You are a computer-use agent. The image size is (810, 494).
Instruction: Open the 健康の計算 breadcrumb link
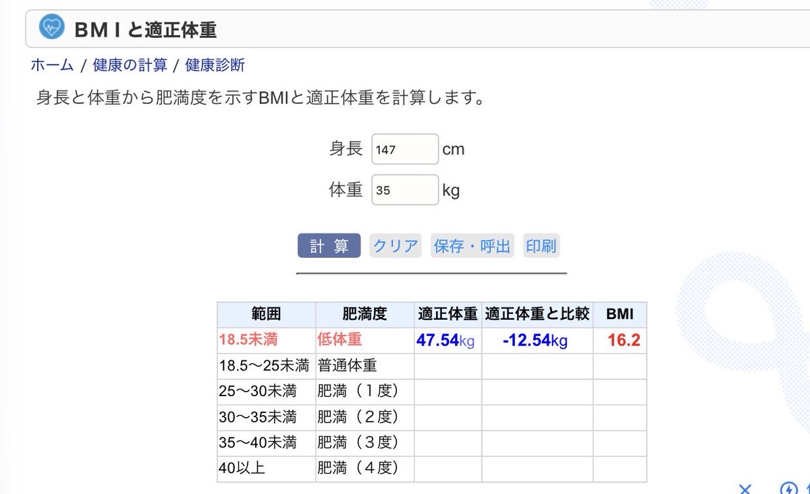click(x=130, y=65)
